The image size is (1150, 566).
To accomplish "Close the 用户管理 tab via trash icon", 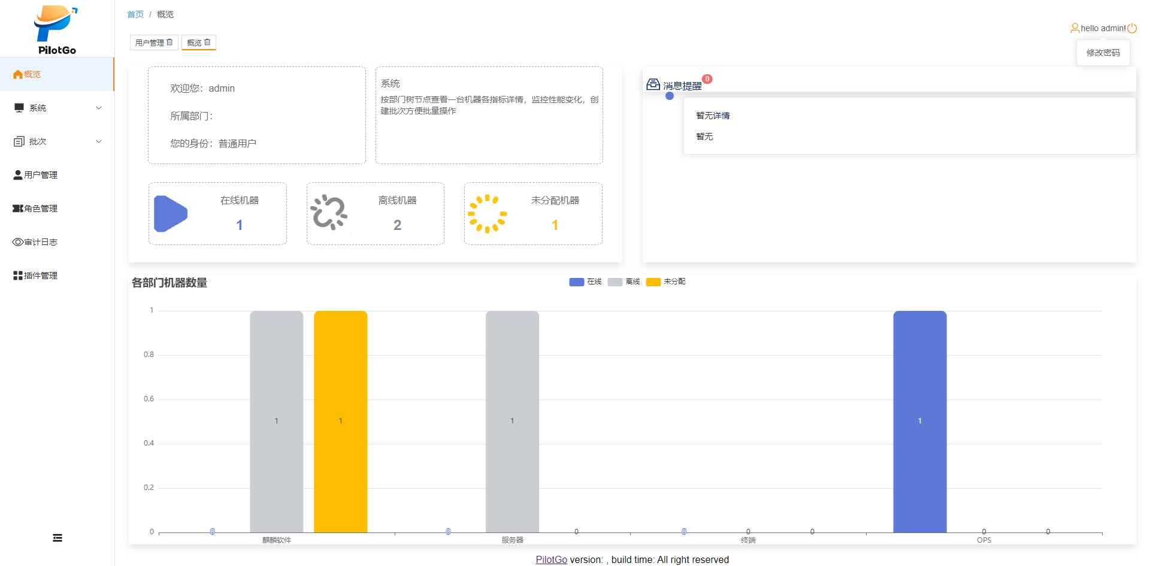I will 170,43.
